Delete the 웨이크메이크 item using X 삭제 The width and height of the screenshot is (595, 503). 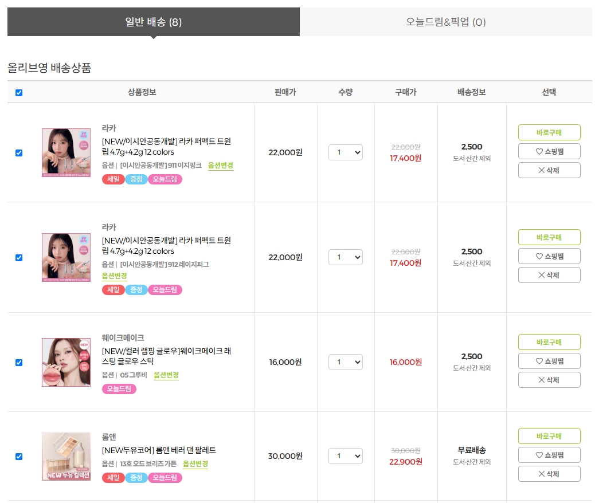click(549, 380)
